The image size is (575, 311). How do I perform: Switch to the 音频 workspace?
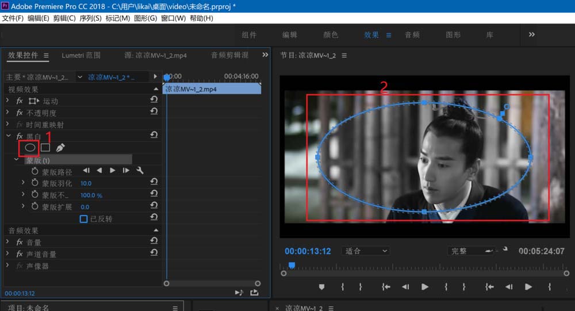tap(412, 35)
